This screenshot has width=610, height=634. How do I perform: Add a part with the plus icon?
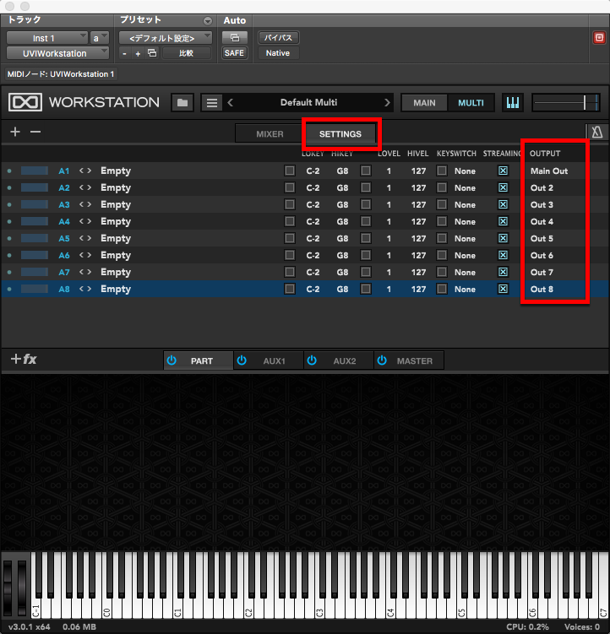point(15,132)
